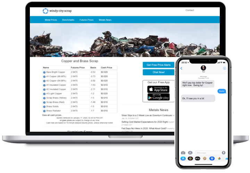Expand the Bare Bright Copper row icon

click(44, 72)
